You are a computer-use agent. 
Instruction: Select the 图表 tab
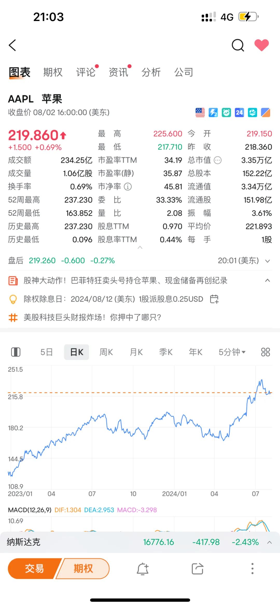pos(20,72)
